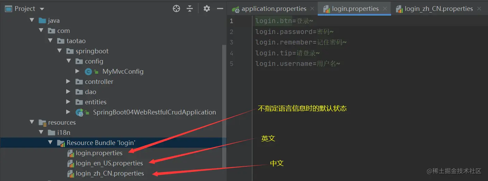Click the controller package folder icon
This screenshot has height=181, width=488.
tap(79, 82)
